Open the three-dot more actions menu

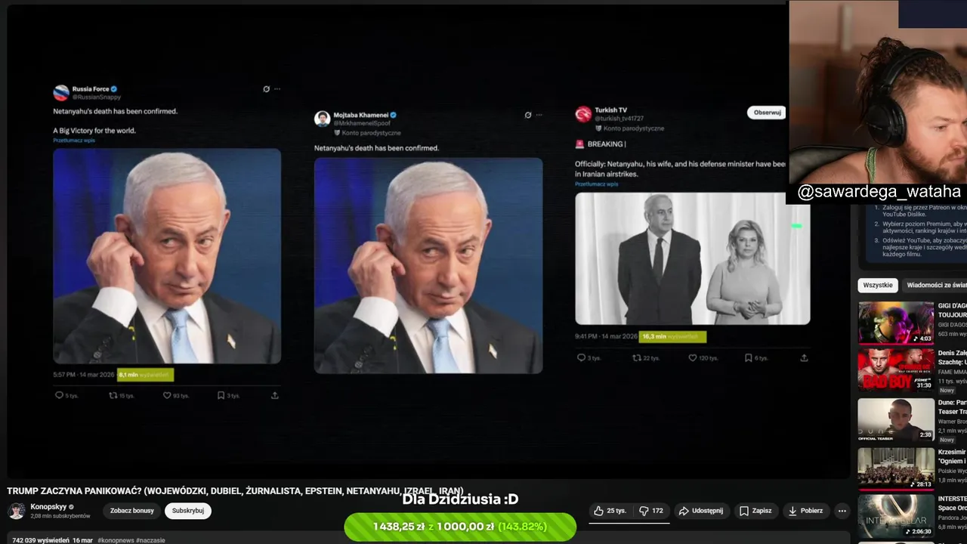842,511
